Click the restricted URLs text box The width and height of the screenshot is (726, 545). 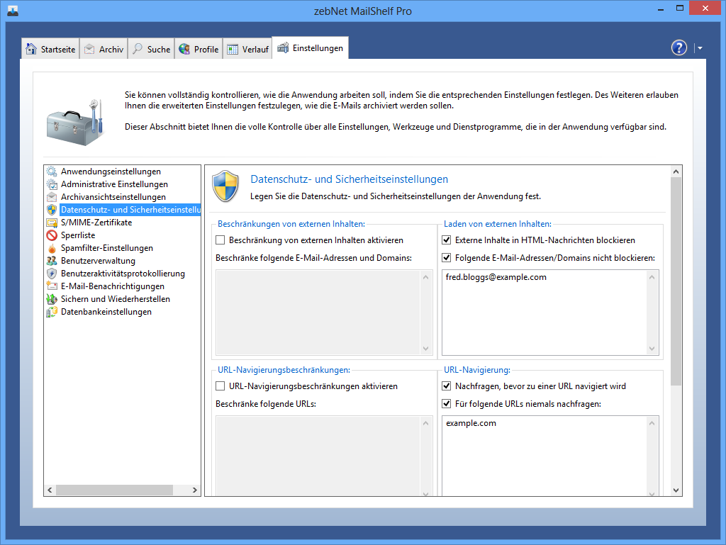coord(324,456)
